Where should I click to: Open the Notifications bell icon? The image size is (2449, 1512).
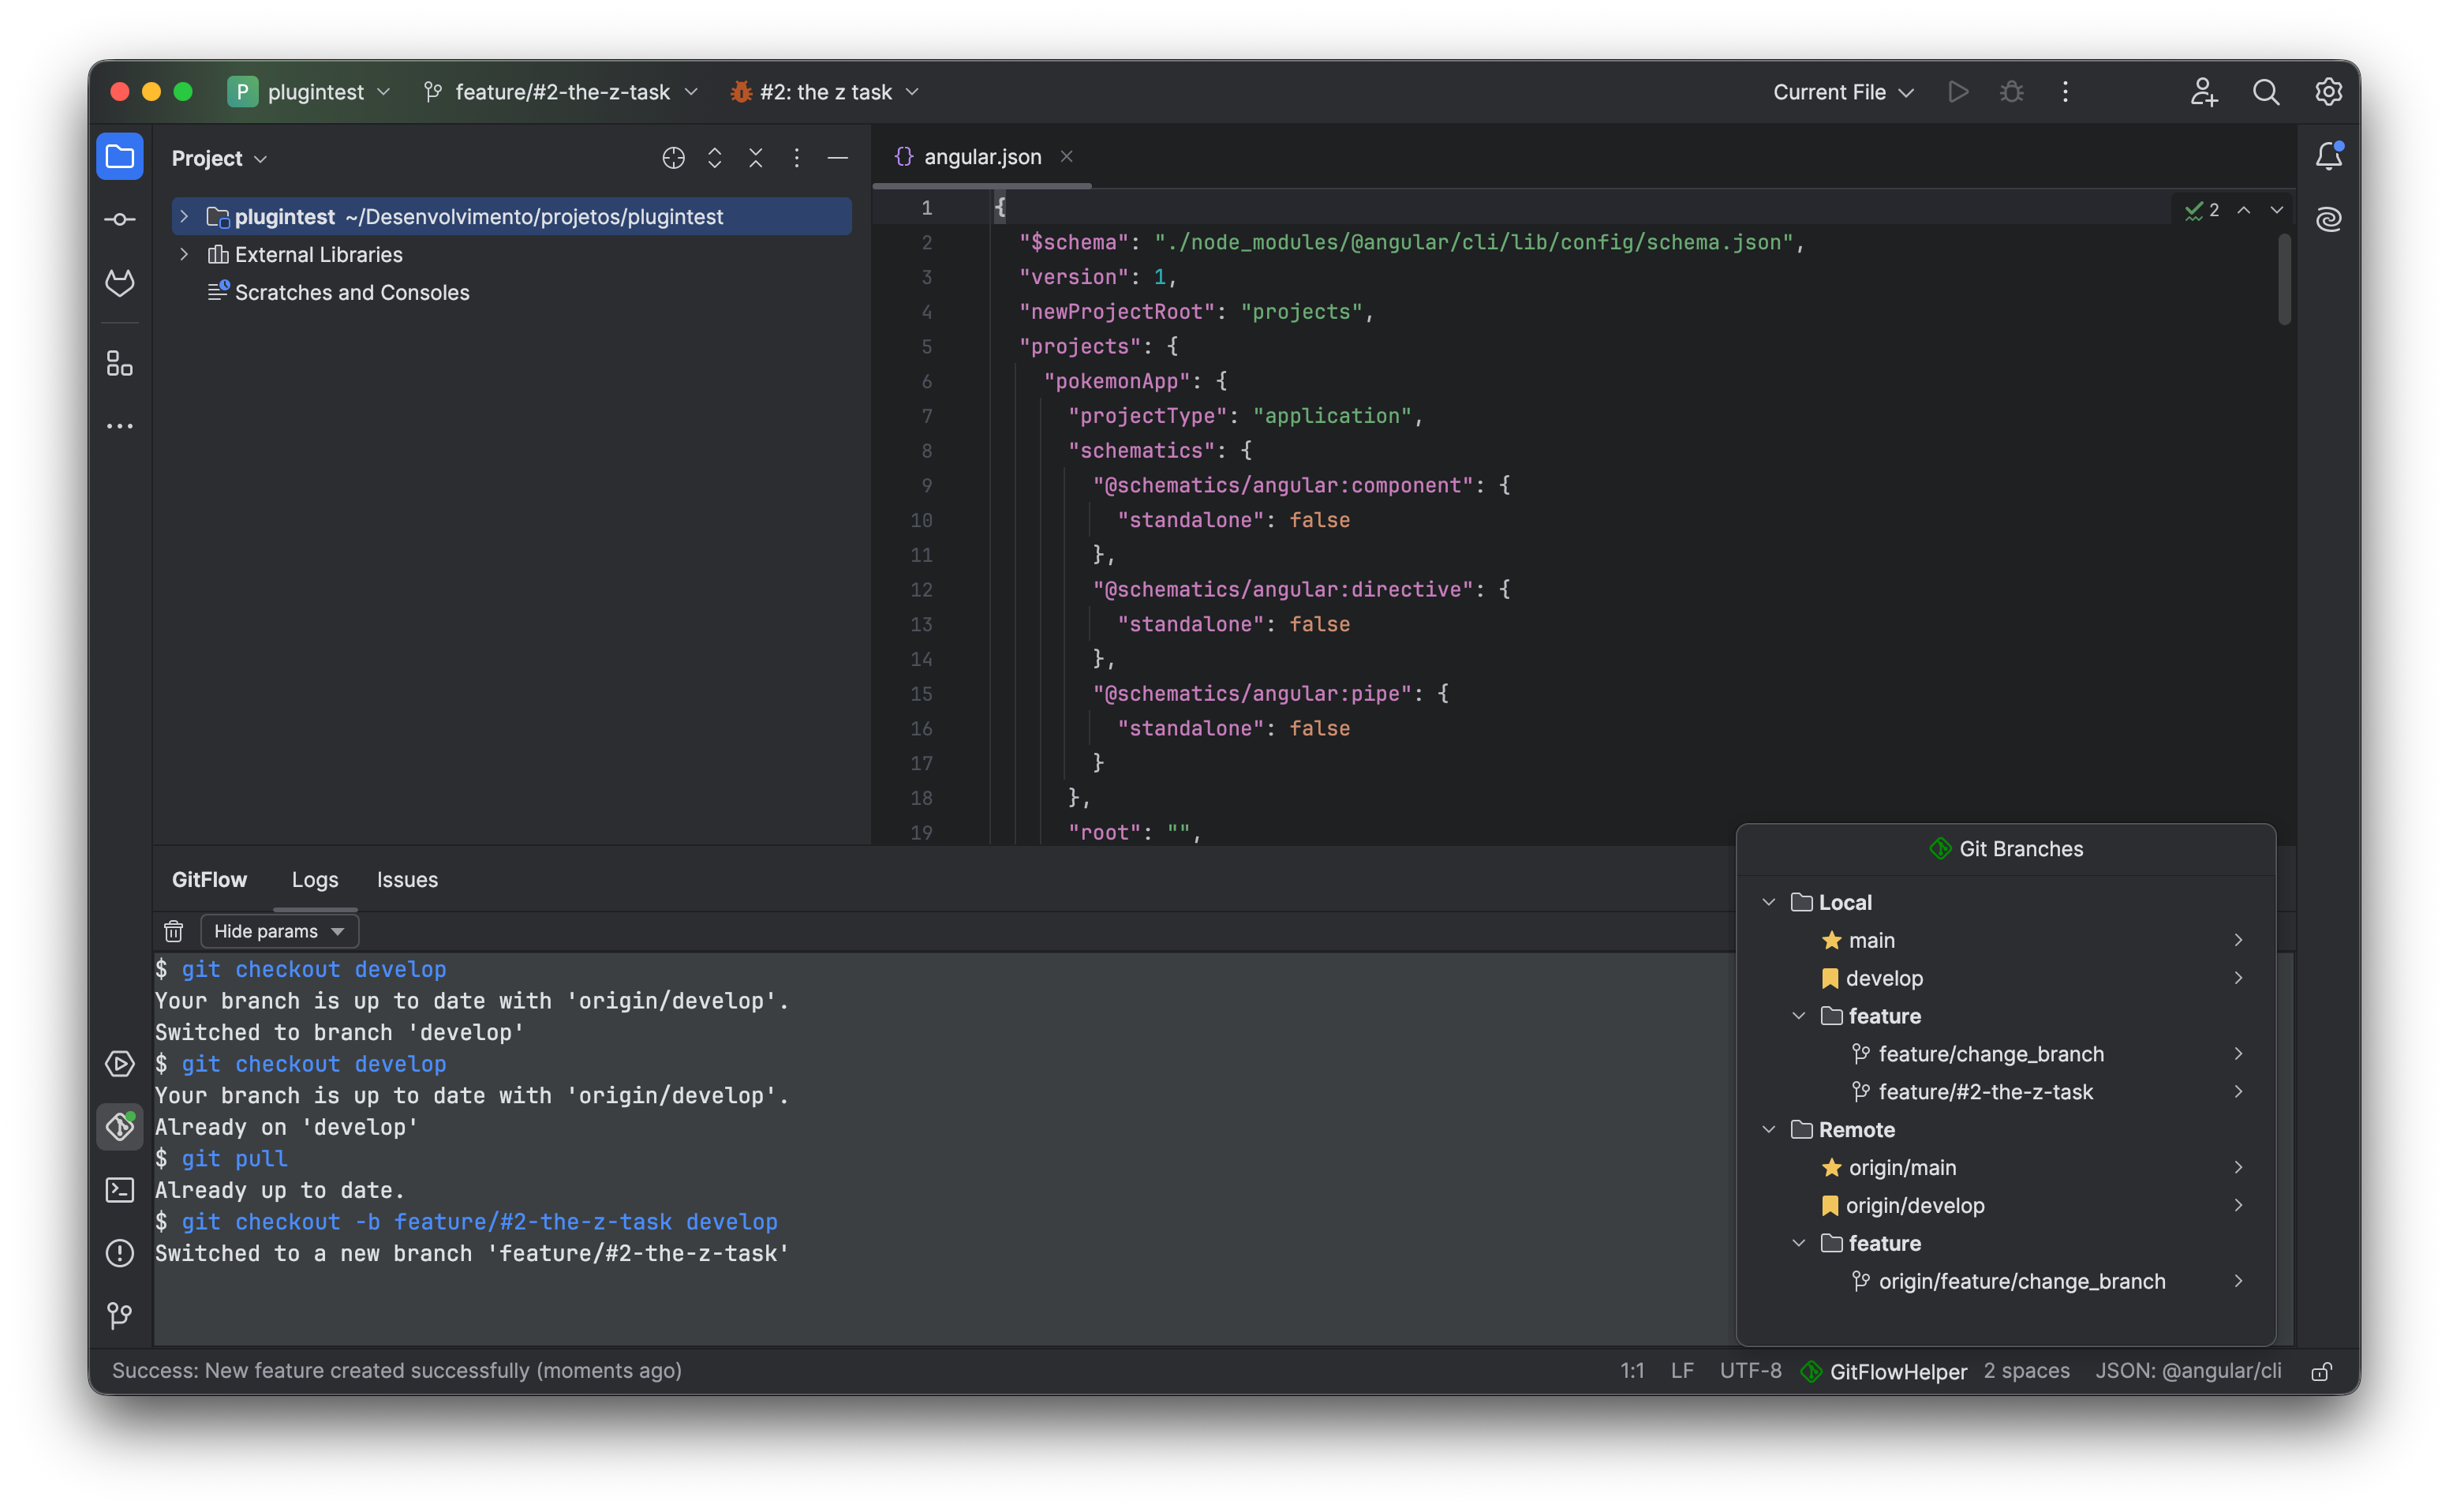click(x=2329, y=156)
